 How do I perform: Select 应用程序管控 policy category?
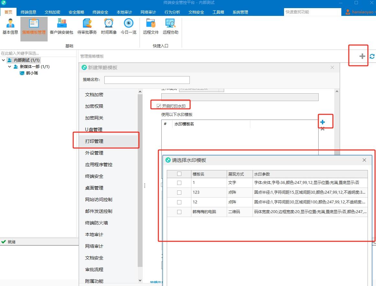(108, 165)
